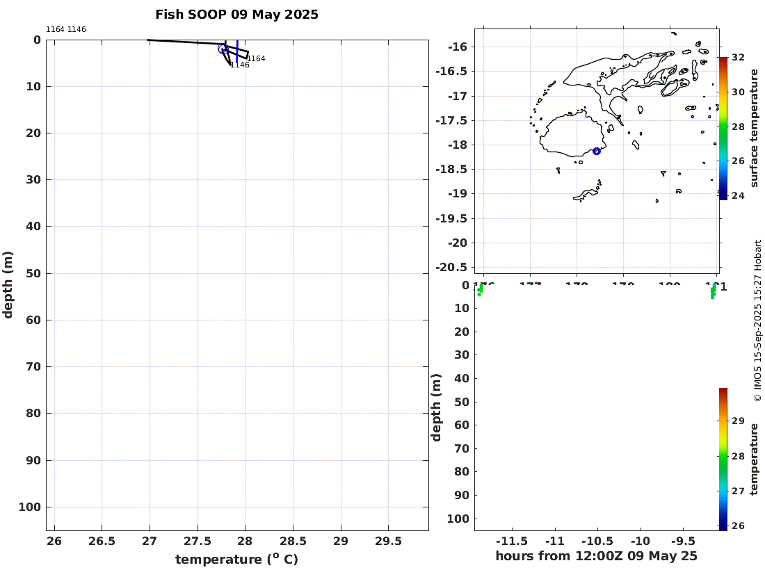Click the green data points at the right of the time-depth plot
The height and width of the screenshot is (570, 765).
714,291
